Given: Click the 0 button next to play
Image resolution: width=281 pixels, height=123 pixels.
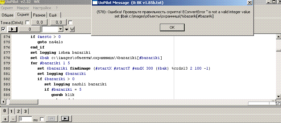Looking at the screenshot, I should pyautogui.click(x=30, y=29).
